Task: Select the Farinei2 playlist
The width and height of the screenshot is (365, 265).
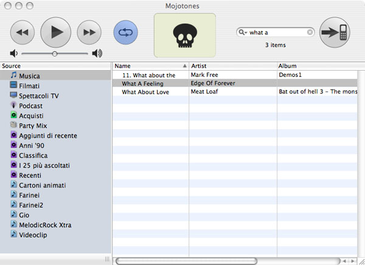Action: (55, 205)
